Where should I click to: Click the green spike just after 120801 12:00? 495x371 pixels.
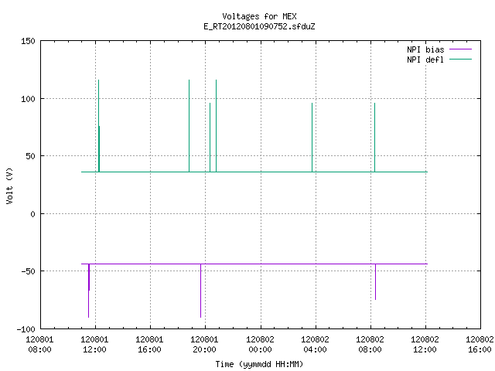[x=99, y=126]
